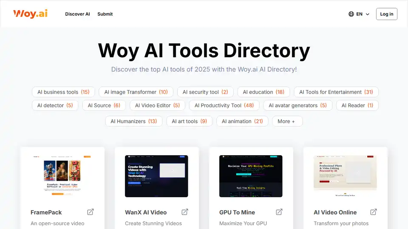Select AI security tool category
The width and height of the screenshot is (408, 229).
[205, 92]
